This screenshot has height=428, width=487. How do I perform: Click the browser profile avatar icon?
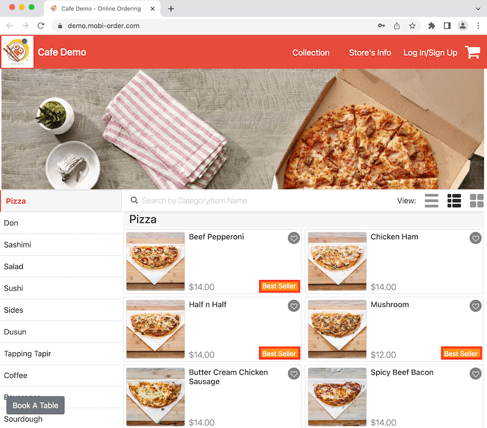(x=463, y=26)
